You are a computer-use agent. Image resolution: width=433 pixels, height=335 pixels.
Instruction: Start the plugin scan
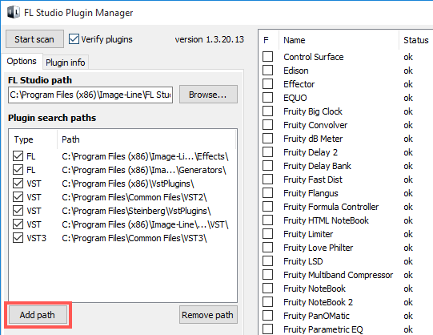[34, 39]
